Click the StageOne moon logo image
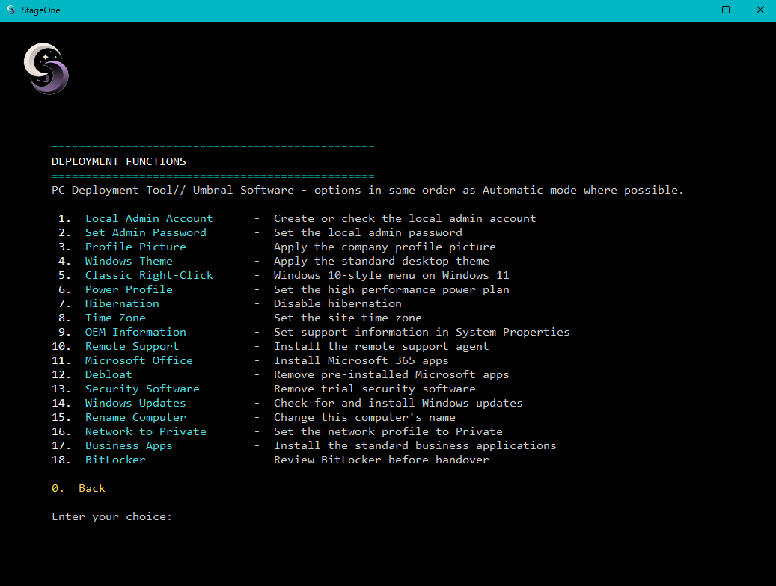This screenshot has width=776, height=586. [46, 69]
